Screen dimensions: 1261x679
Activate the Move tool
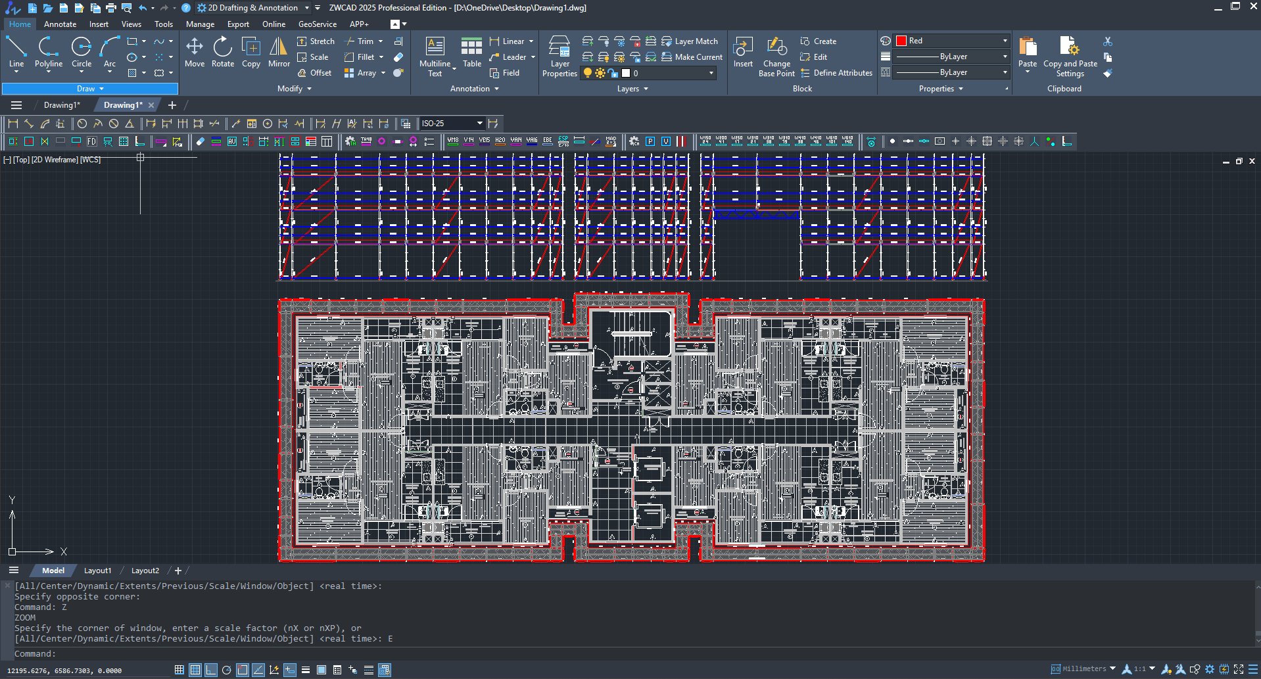coord(195,53)
